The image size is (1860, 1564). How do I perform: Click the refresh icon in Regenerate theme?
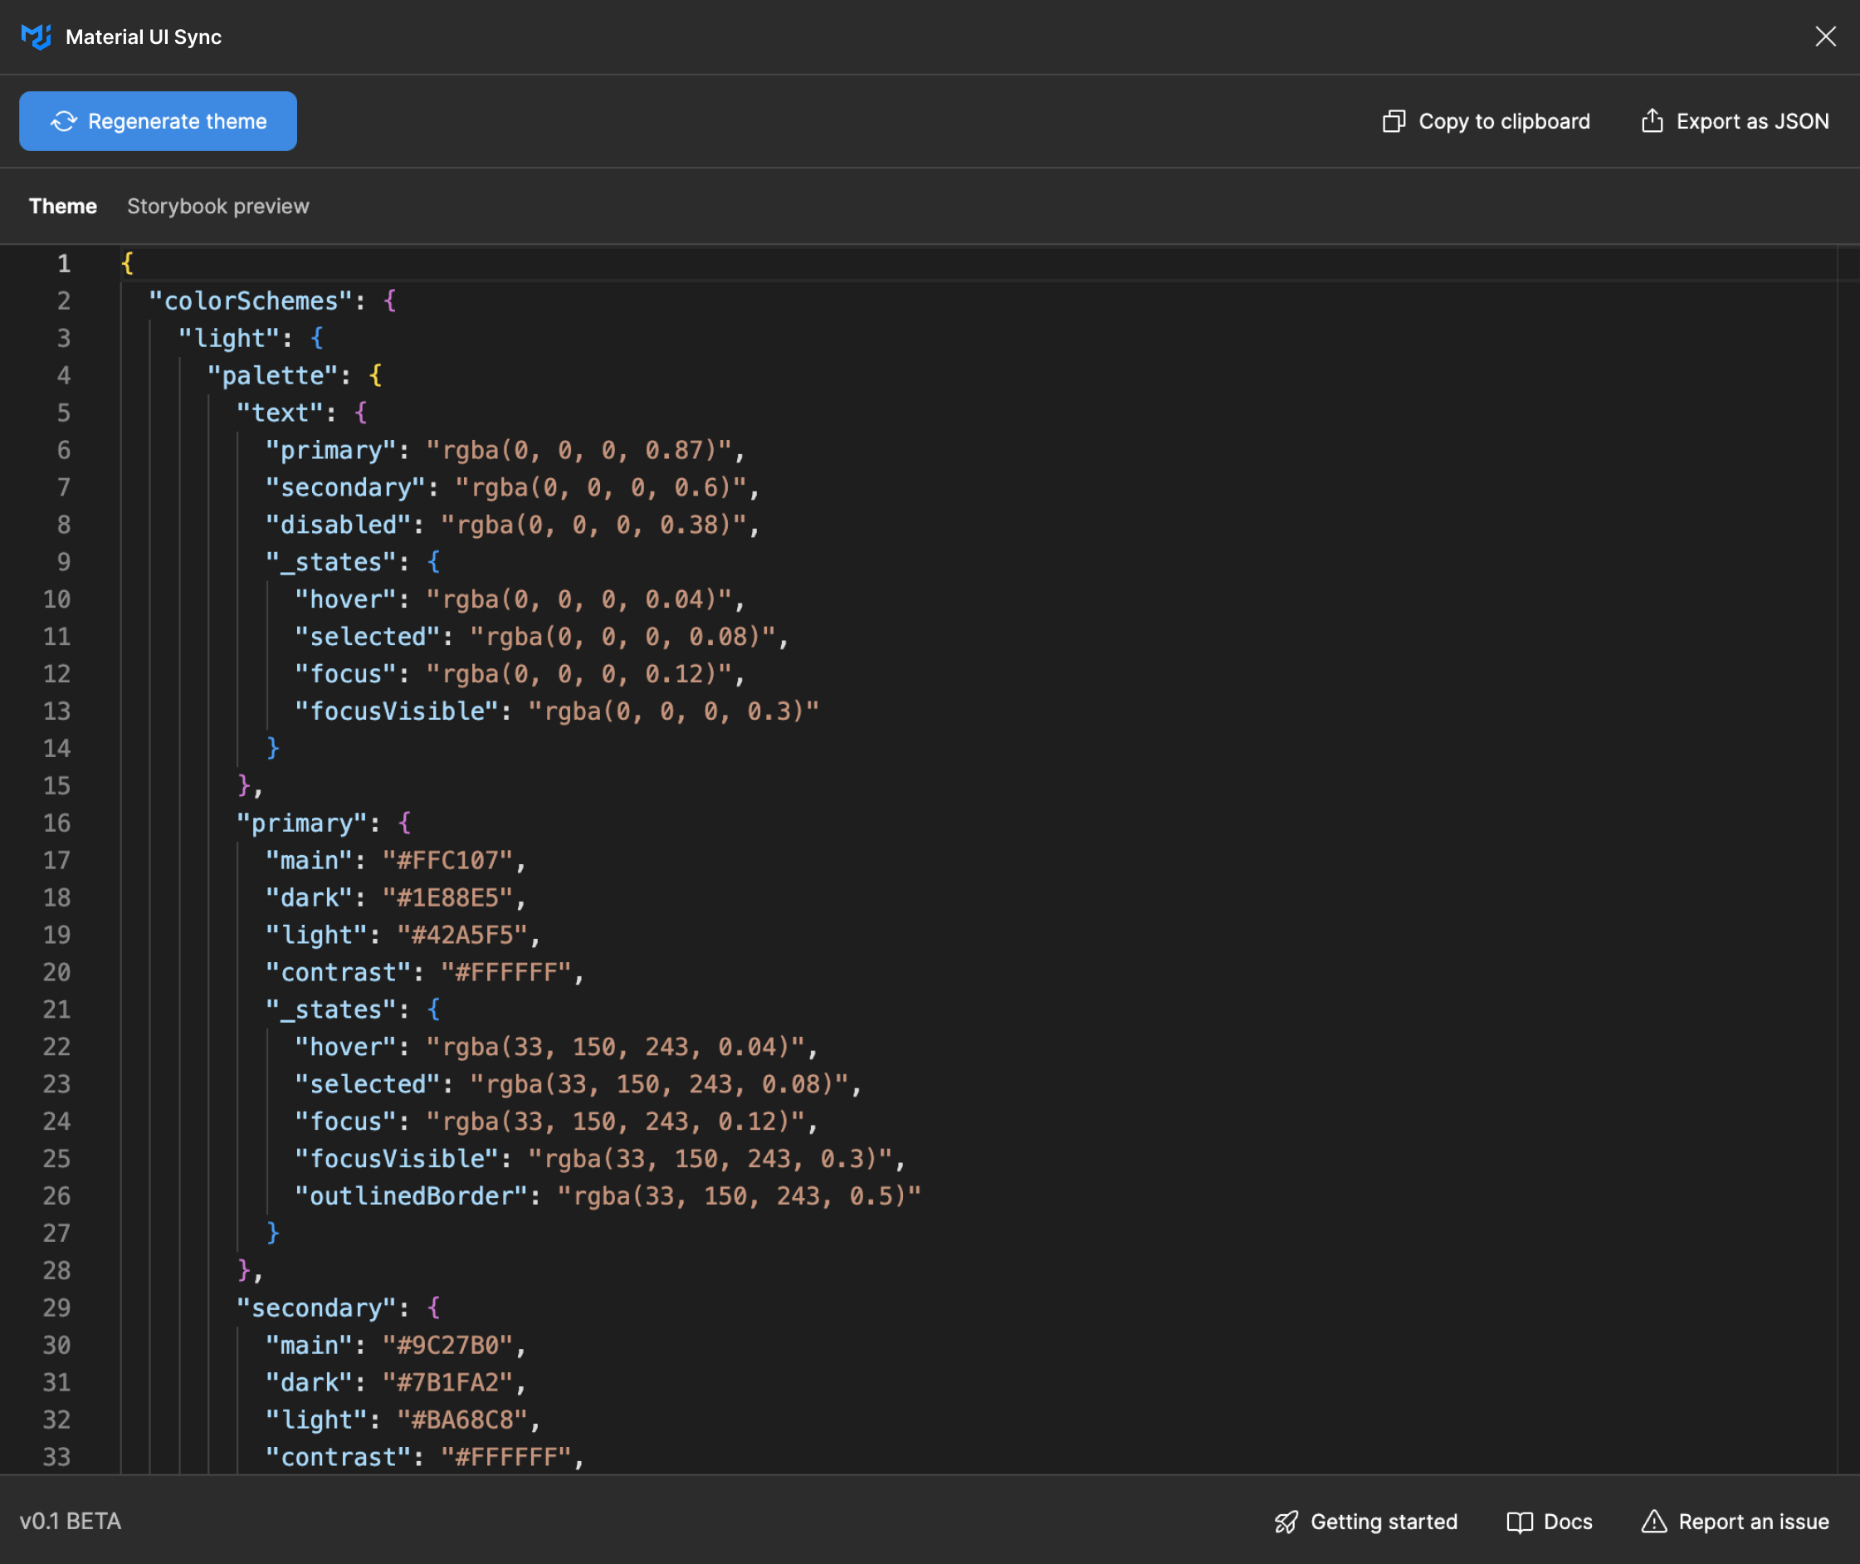tap(64, 121)
